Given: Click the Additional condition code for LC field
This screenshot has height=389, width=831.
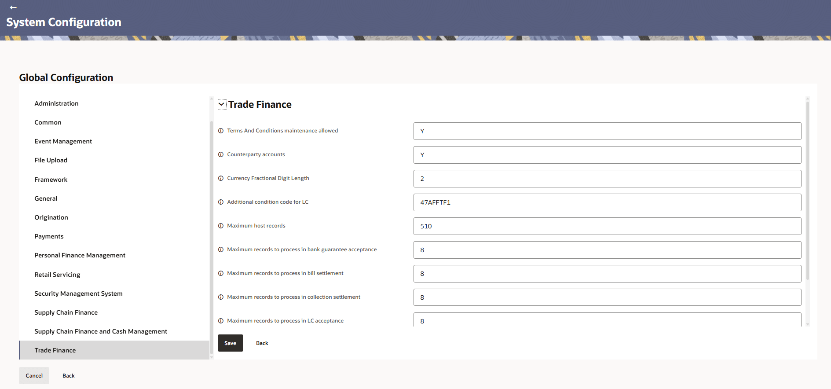Looking at the screenshot, I should point(607,202).
